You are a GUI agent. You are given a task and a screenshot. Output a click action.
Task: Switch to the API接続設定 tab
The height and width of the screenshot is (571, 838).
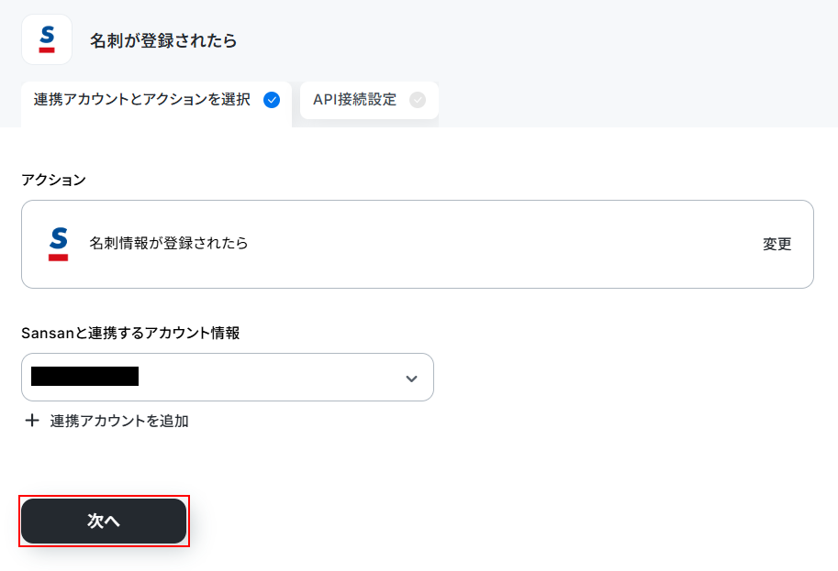pos(369,100)
